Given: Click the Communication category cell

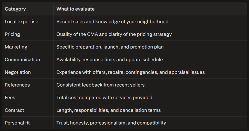Looking at the screenshot, I should coord(22,60).
